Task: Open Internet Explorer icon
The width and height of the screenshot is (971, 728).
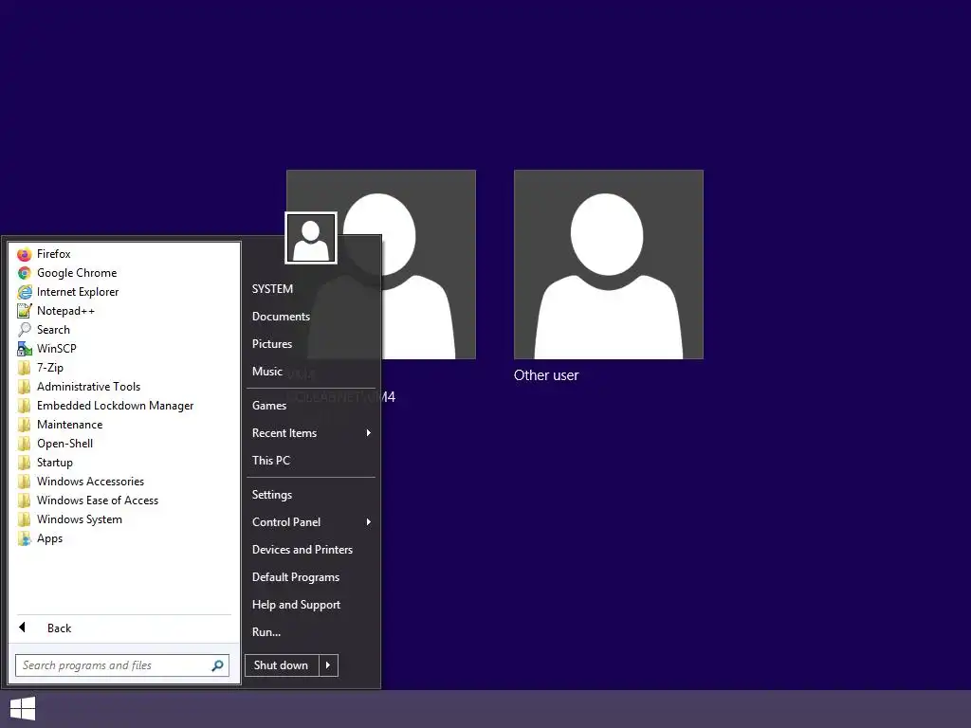Action: pyautogui.click(x=24, y=292)
